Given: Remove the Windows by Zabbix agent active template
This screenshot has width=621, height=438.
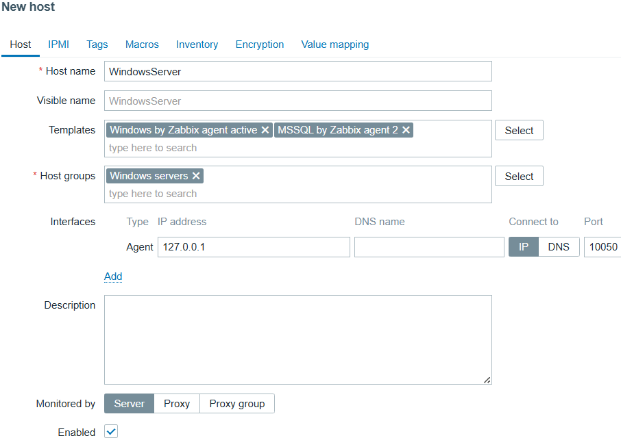Looking at the screenshot, I should tap(265, 130).
